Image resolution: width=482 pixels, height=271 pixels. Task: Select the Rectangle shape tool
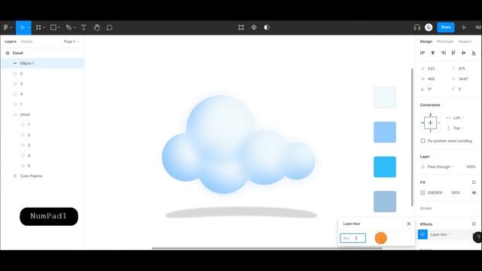(x=53, y=27)
